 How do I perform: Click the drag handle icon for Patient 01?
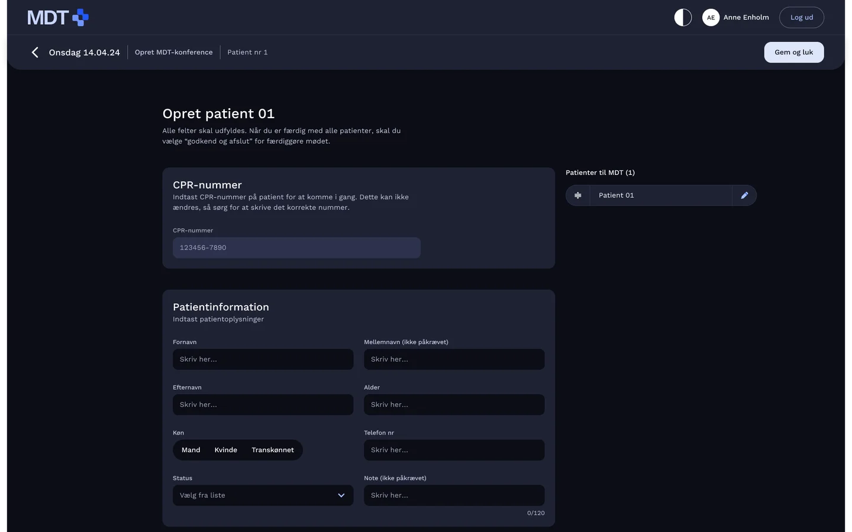tap(578, 196)
